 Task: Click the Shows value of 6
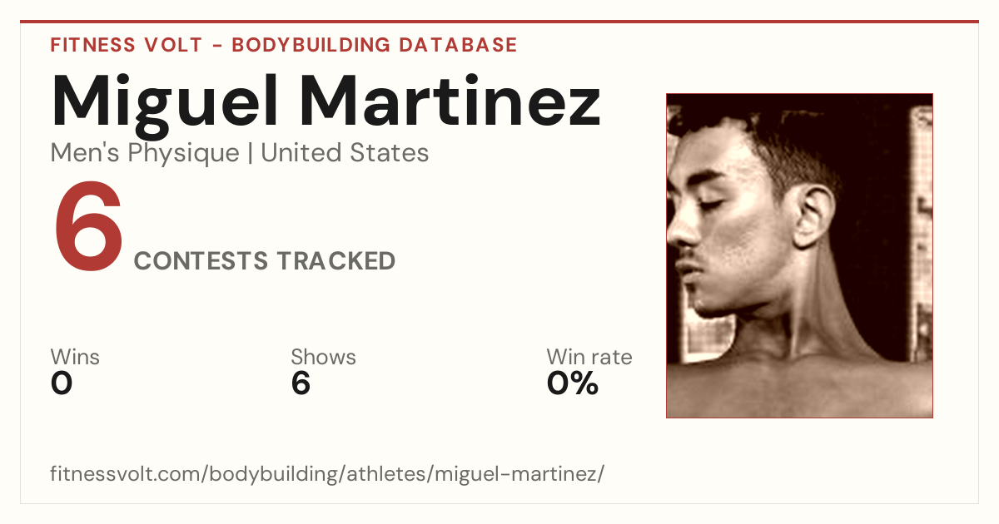tap(301, 383)
